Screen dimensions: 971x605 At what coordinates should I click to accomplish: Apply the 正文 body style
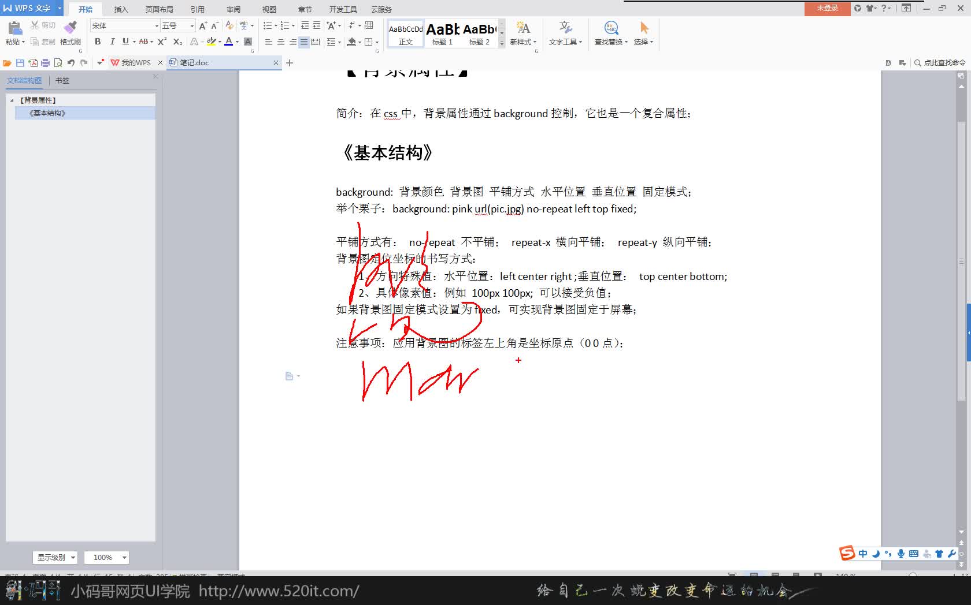point(406,33)
